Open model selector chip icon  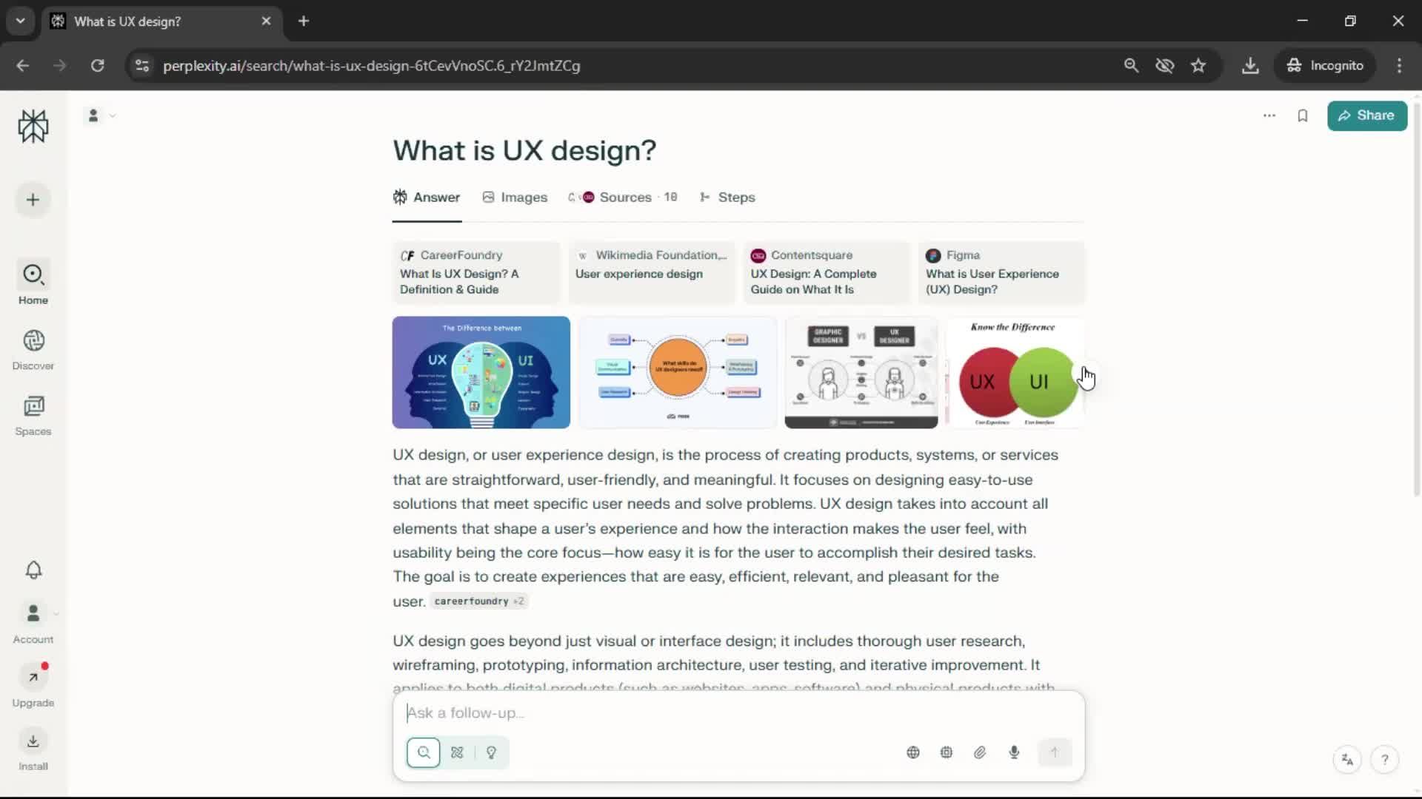(x=947, y=752)
